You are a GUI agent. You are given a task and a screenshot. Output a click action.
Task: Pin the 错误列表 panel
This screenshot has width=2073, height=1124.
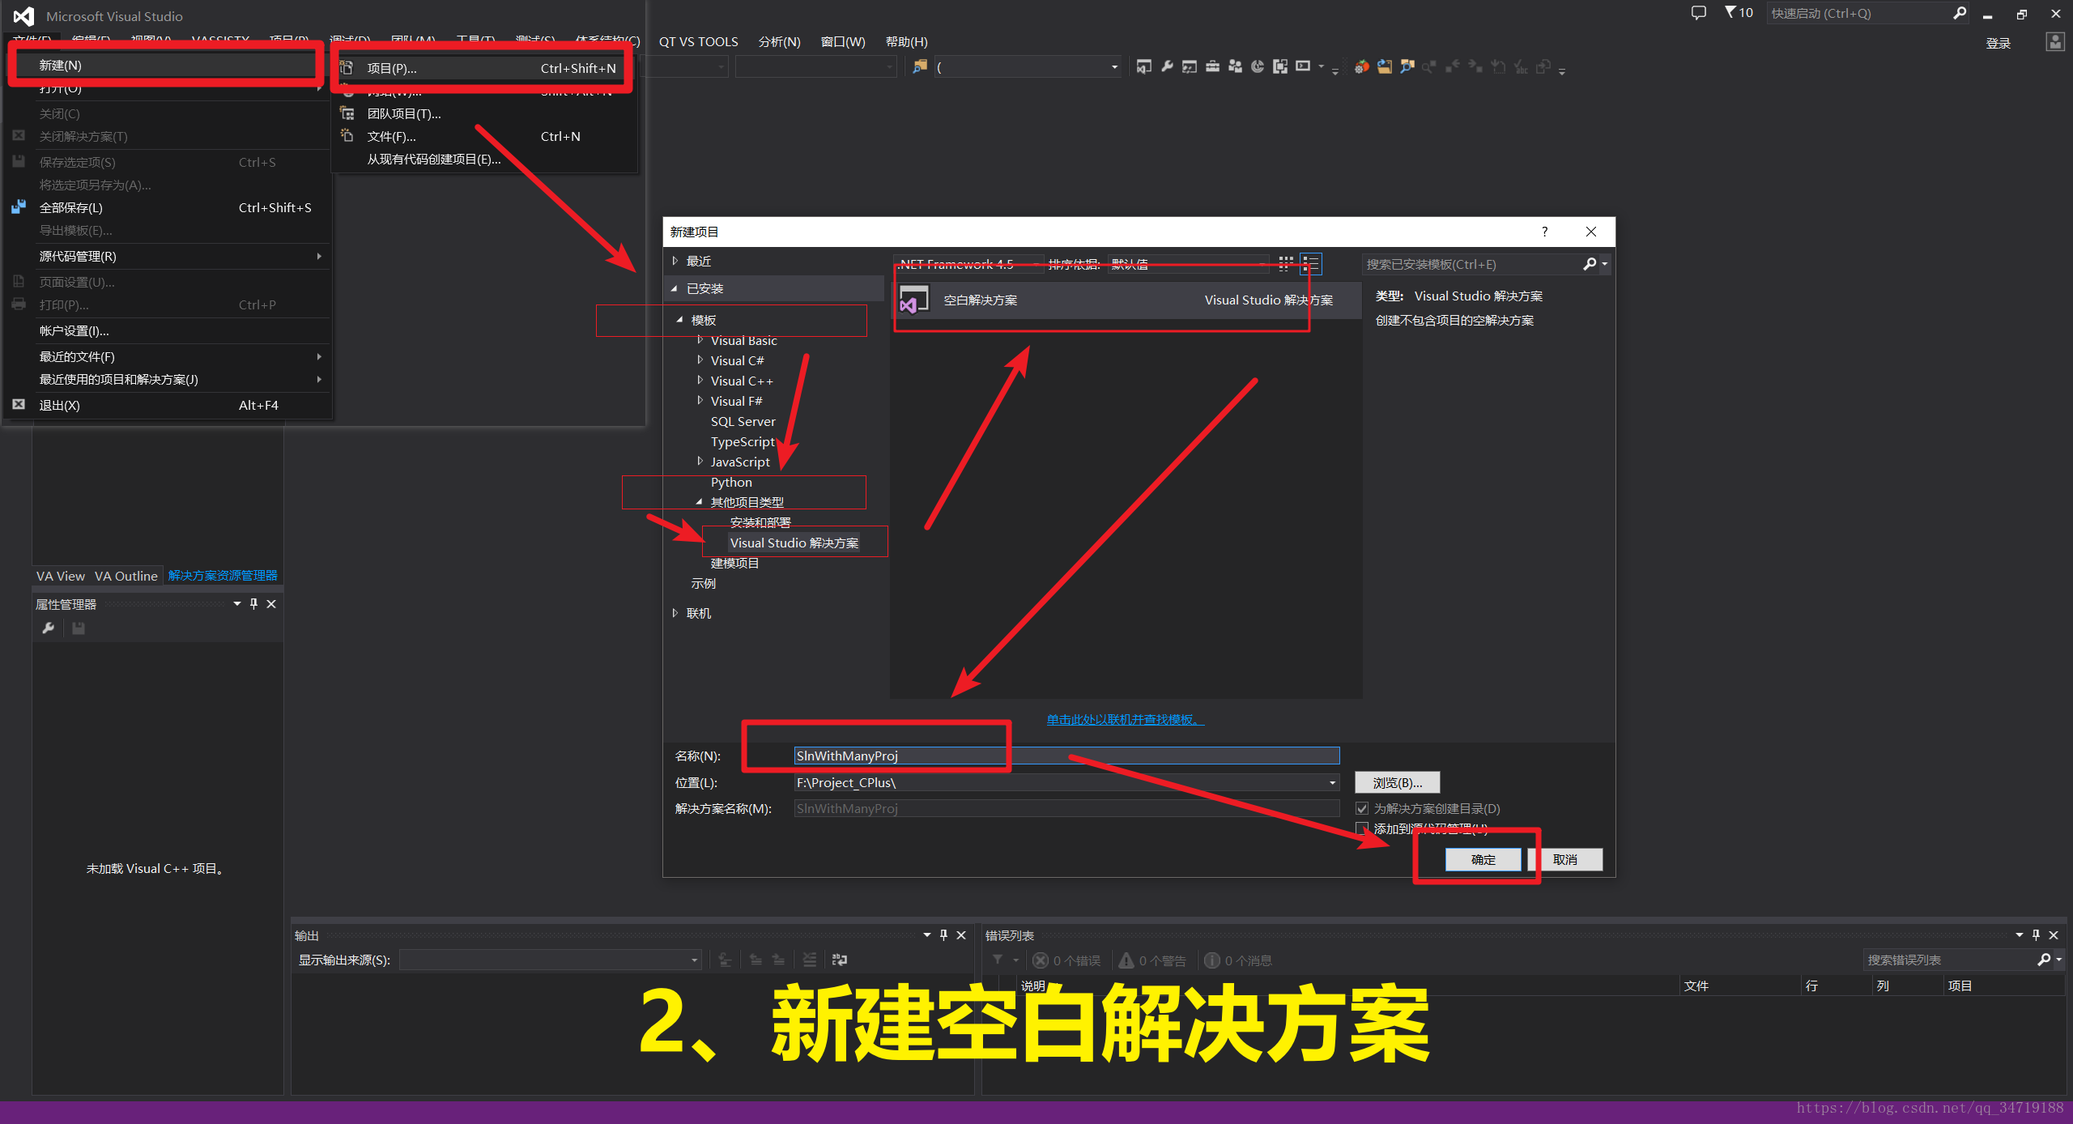click(x=2037, y=935)
